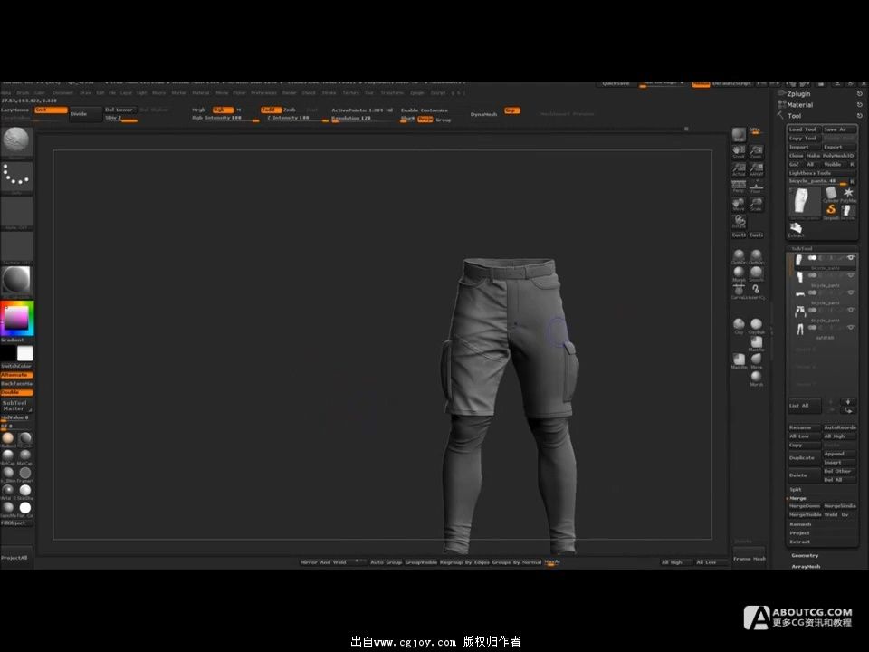Open the Transform menu
This screenshot has height=652, width=869.
pos(392,93)
